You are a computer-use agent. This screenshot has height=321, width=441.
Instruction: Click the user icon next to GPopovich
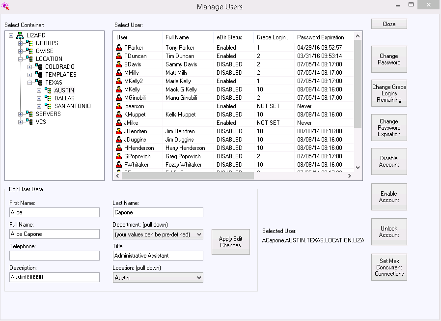click(x=120, y=156)
